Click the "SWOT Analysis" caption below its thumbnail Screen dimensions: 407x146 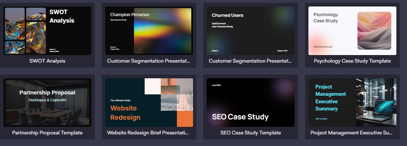47,61
